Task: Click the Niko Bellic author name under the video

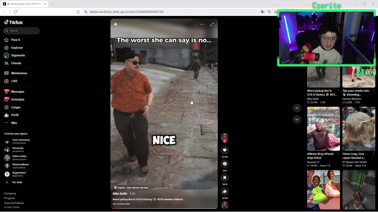Action: [x=120, y=194]
